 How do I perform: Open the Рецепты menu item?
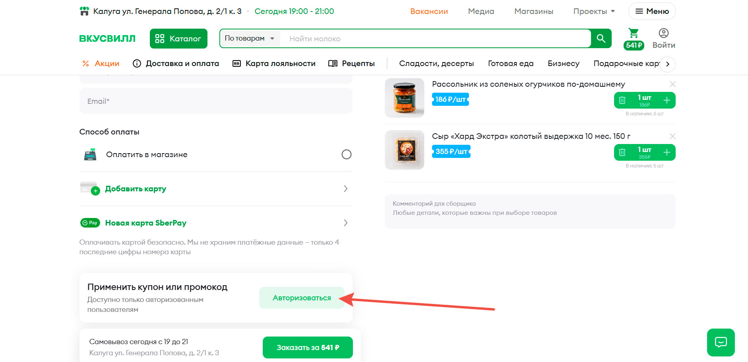click(x=352, y=64)
